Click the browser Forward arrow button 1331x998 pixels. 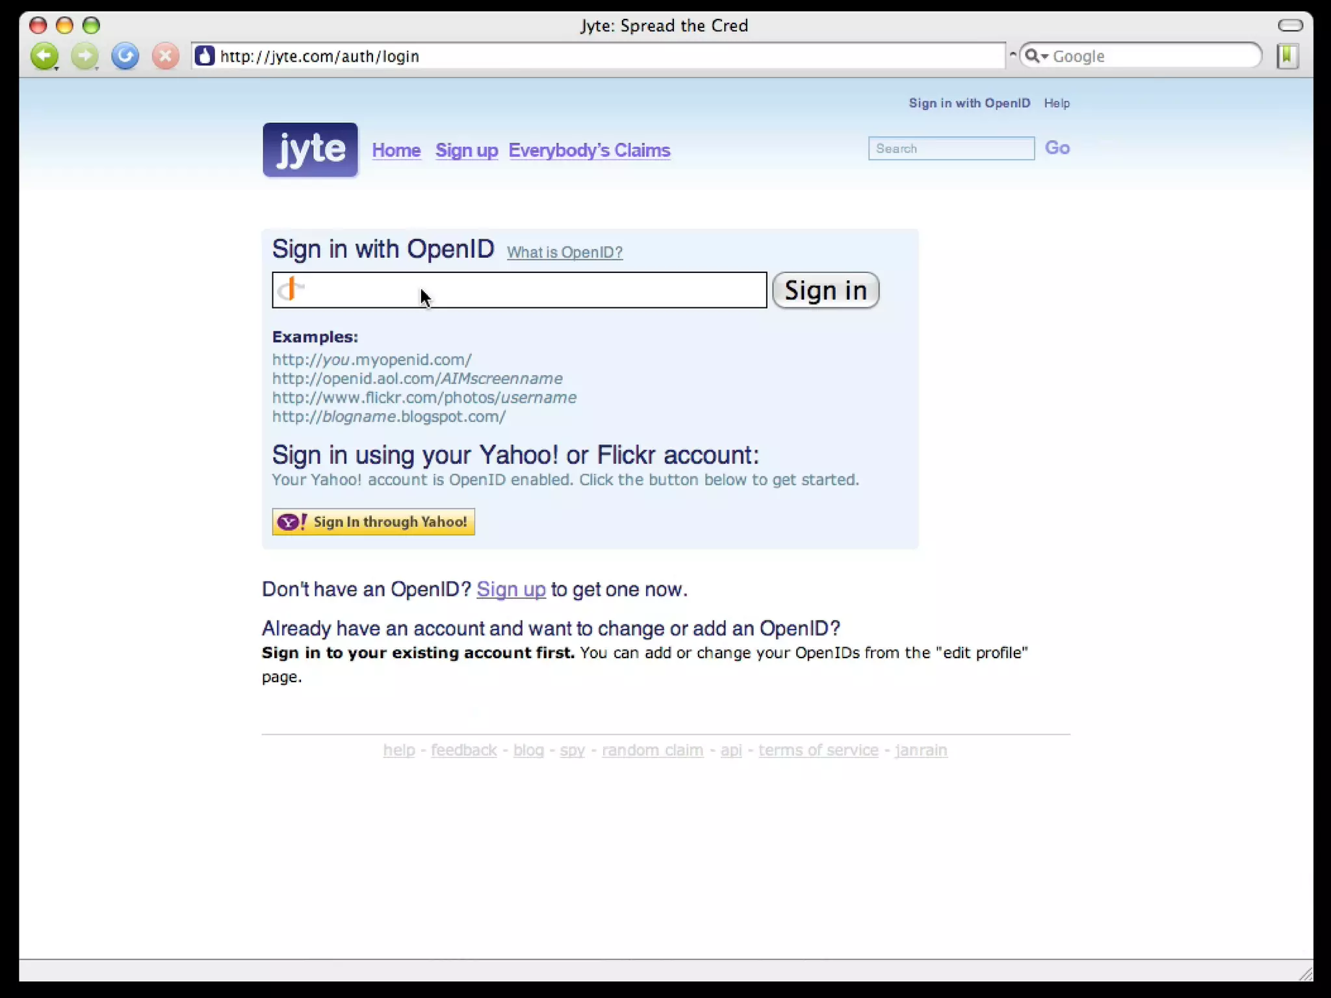point(84,56)
